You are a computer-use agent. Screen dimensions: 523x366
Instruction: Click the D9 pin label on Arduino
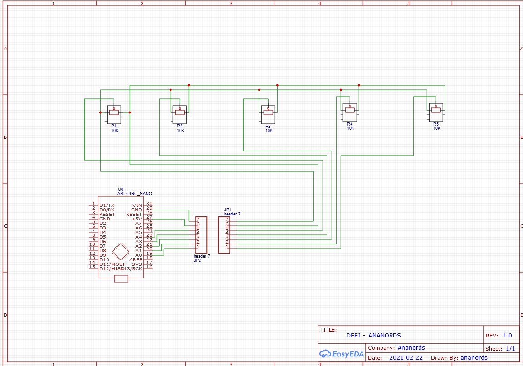click(x=103, y=255)
